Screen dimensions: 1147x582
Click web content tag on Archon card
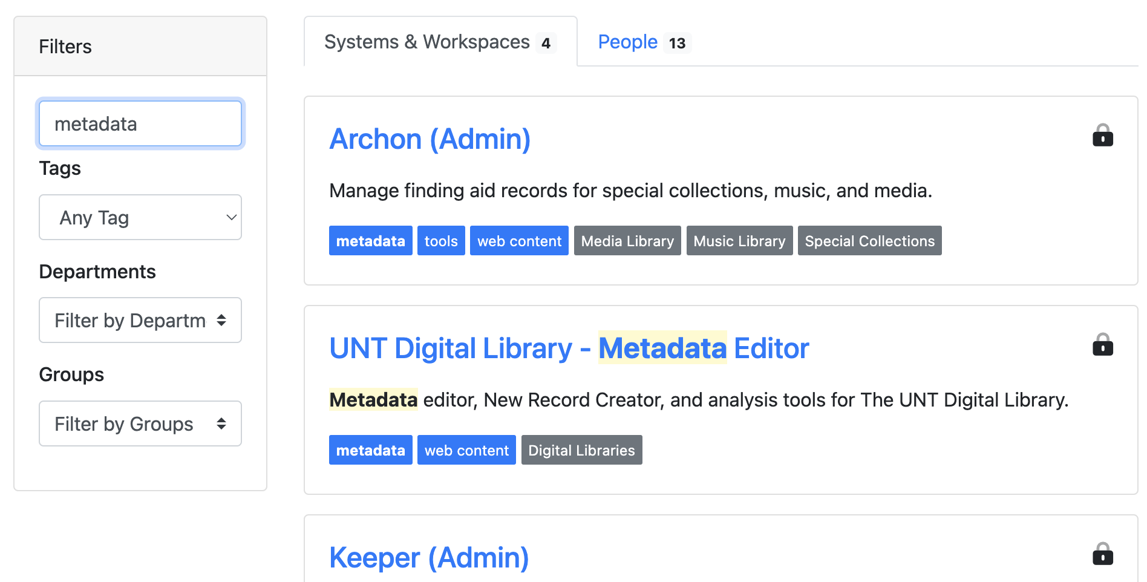click(x=519, y=241)
